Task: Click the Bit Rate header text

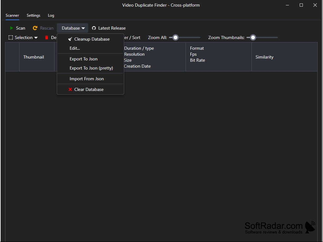Action: (x=198, y=60)
